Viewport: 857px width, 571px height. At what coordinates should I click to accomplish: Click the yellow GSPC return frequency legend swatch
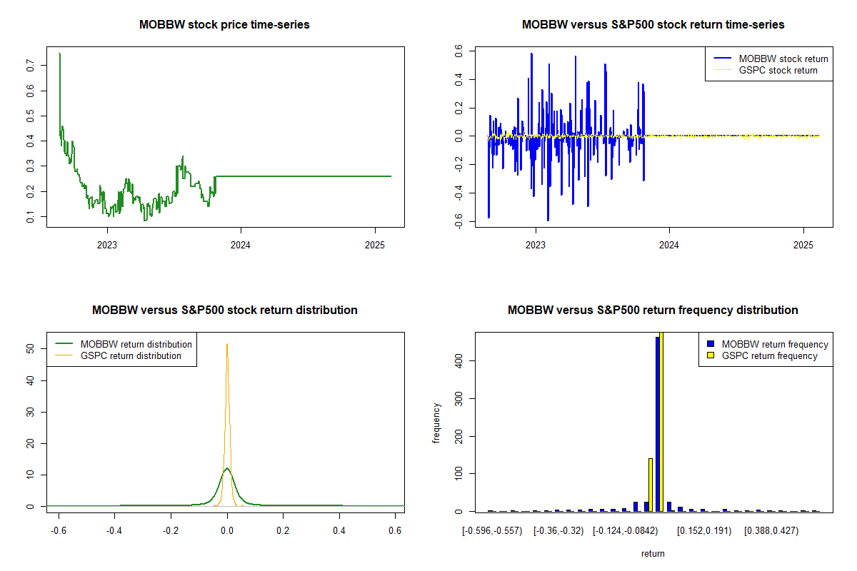pos(711,355)
